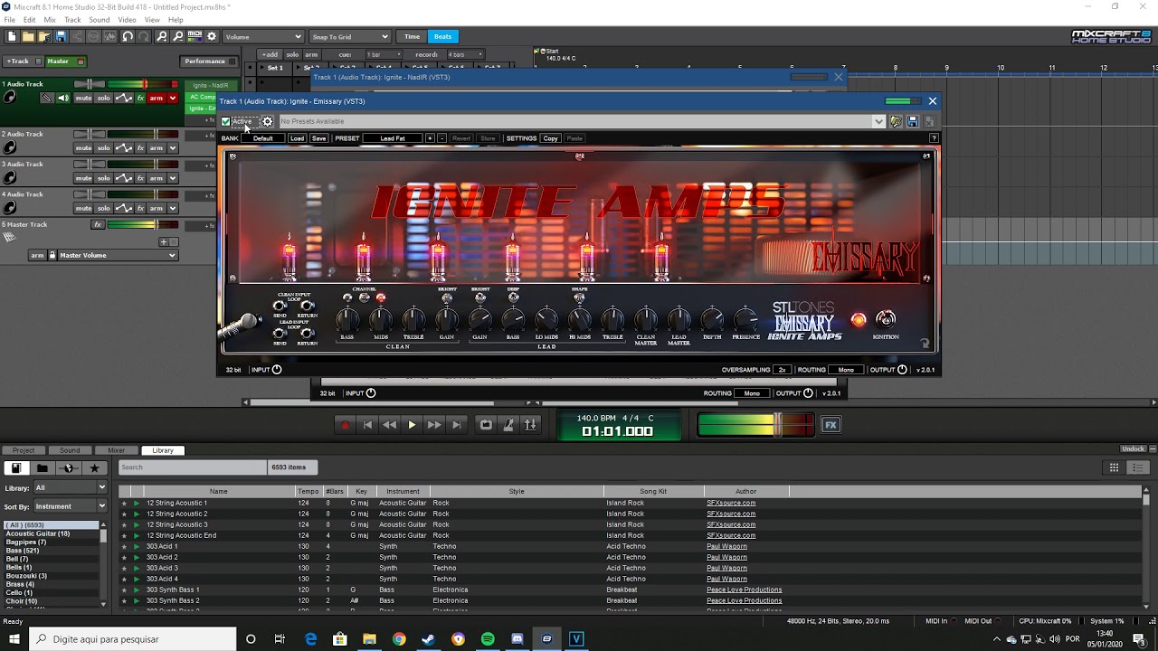Open the Library All dropdown

(71, 487)
